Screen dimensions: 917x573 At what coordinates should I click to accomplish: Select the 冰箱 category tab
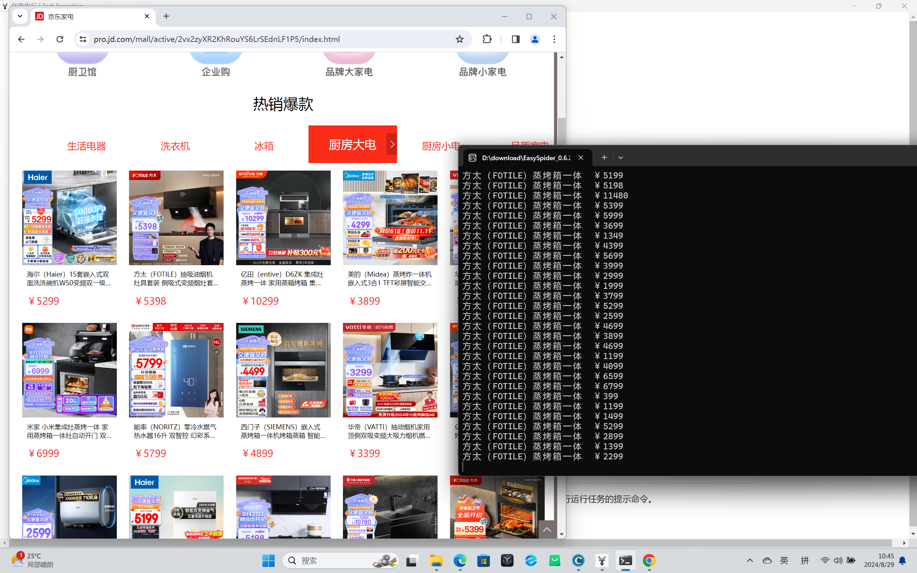click(x=264, y=146)
